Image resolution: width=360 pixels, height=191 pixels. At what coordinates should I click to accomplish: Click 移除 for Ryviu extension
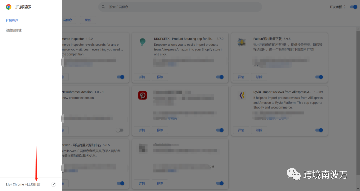coord(259,130)
